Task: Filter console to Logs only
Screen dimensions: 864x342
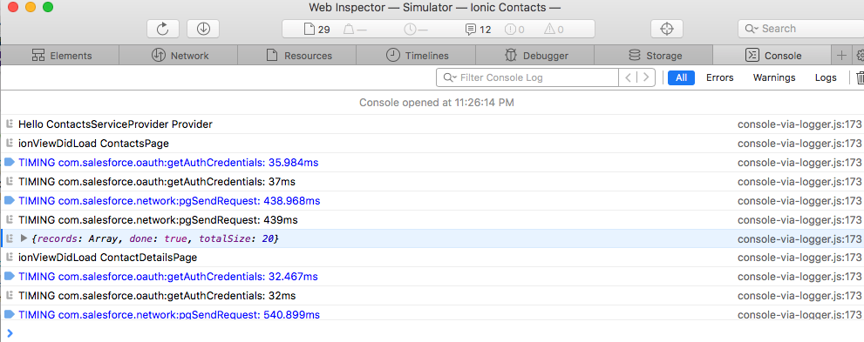Action: pos(826,77)
